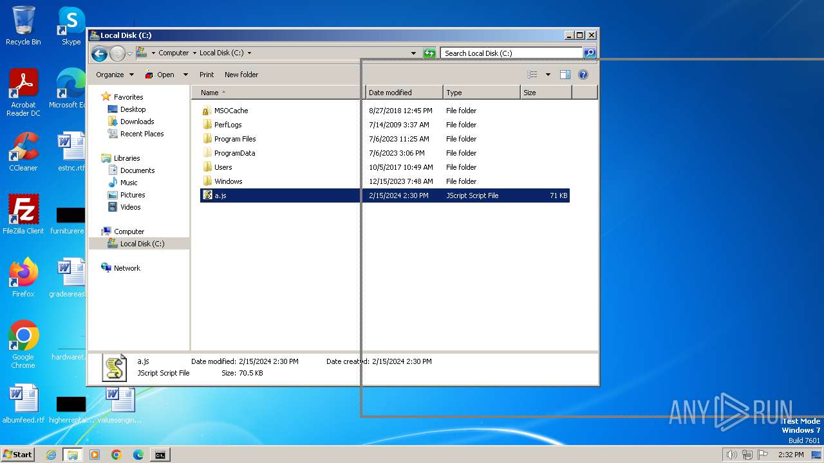
Task: Toggle the preview pane icon
Action: point(565,75)
